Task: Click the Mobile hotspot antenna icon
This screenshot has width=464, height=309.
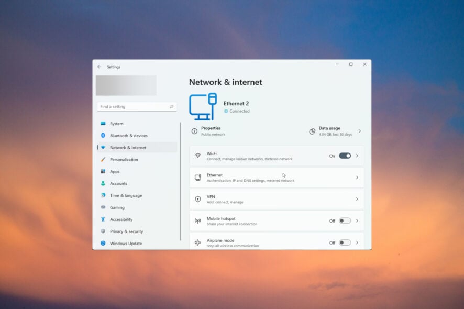Action: [198, 221]
